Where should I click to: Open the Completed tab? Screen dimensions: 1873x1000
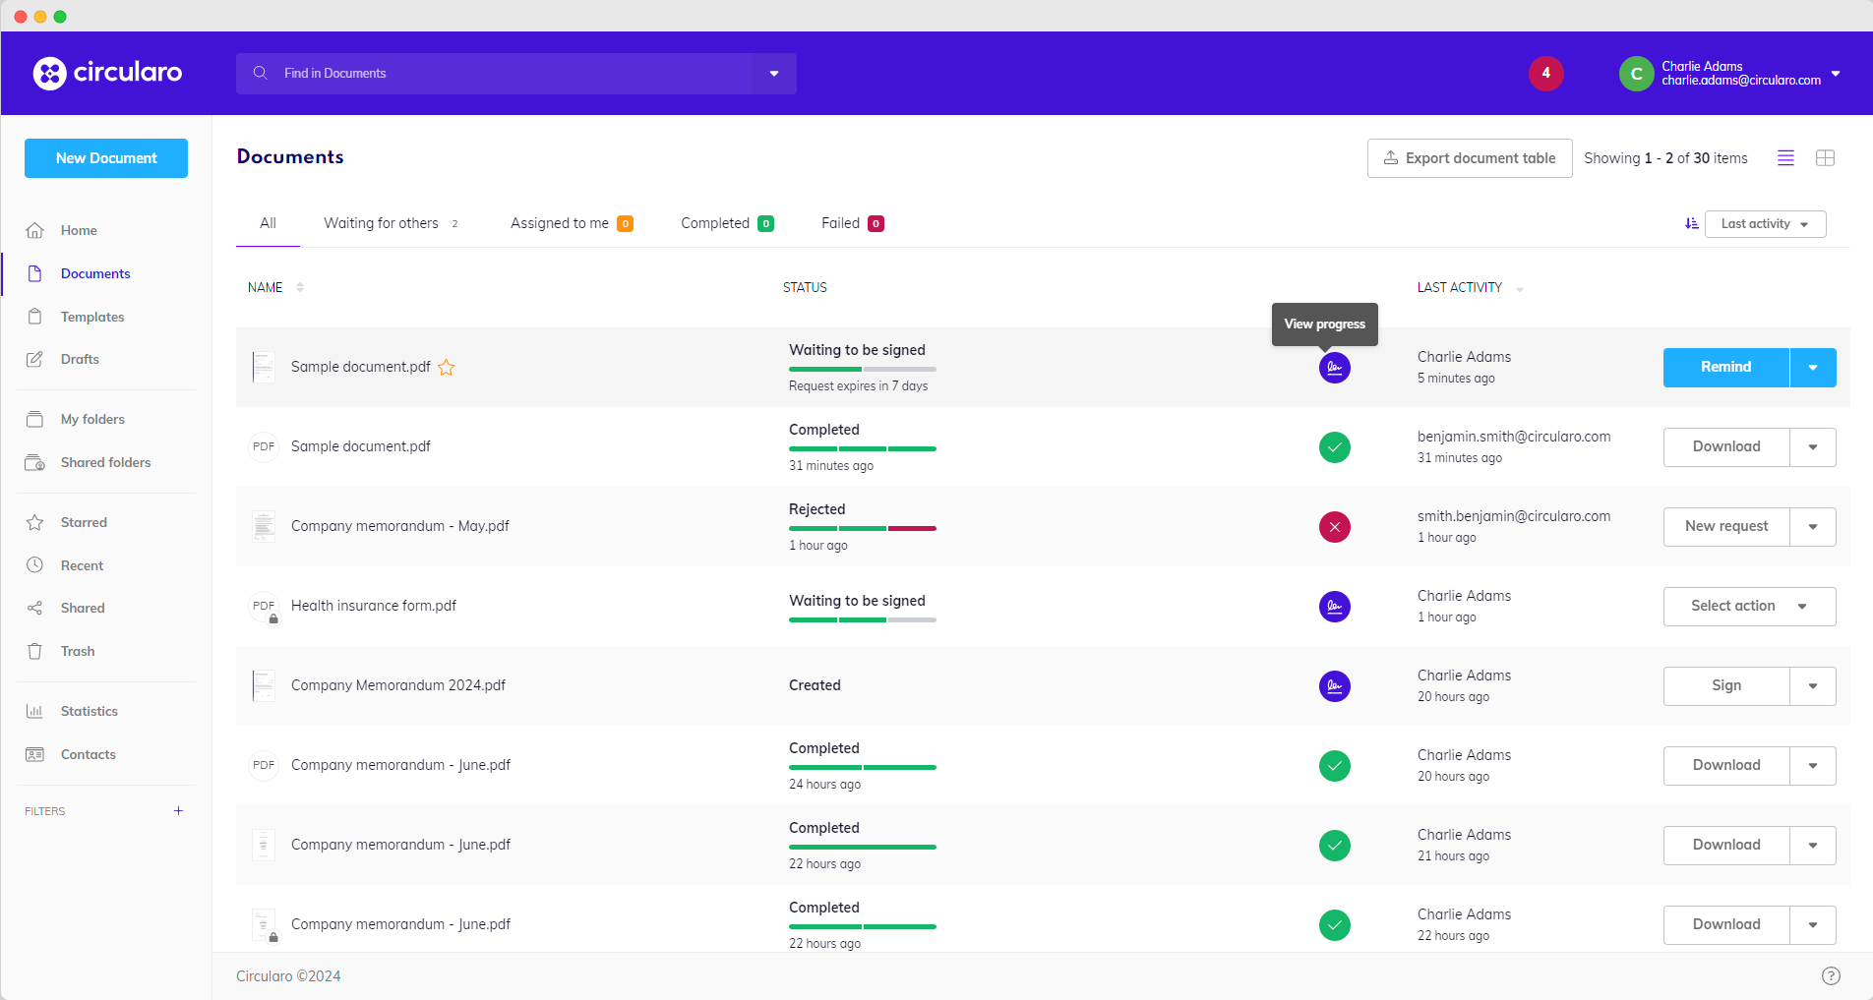coord(715,223)
